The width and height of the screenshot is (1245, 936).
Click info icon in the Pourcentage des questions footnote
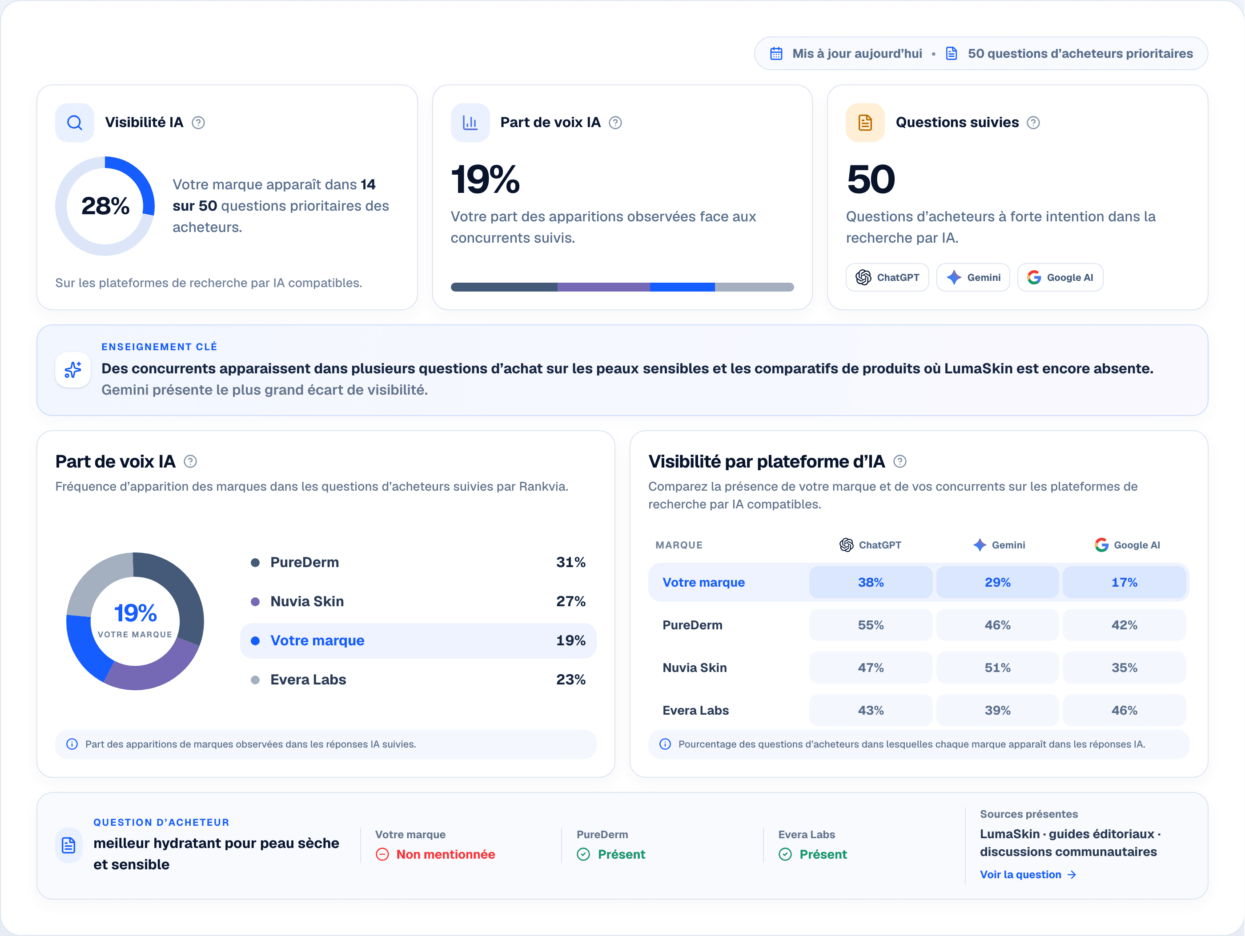click(x=665, y=744)
